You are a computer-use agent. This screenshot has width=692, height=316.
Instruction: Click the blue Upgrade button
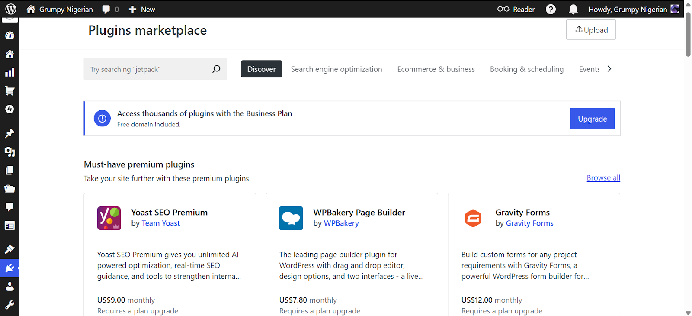[593, 119]
